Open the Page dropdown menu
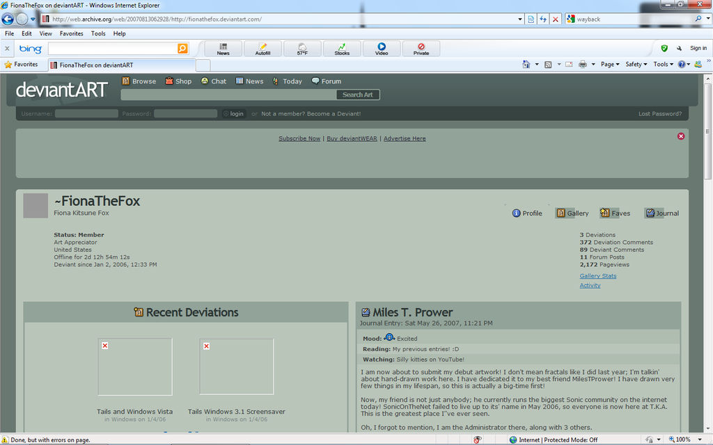Screen dimensions: 713x445 [x=610, y=65]
